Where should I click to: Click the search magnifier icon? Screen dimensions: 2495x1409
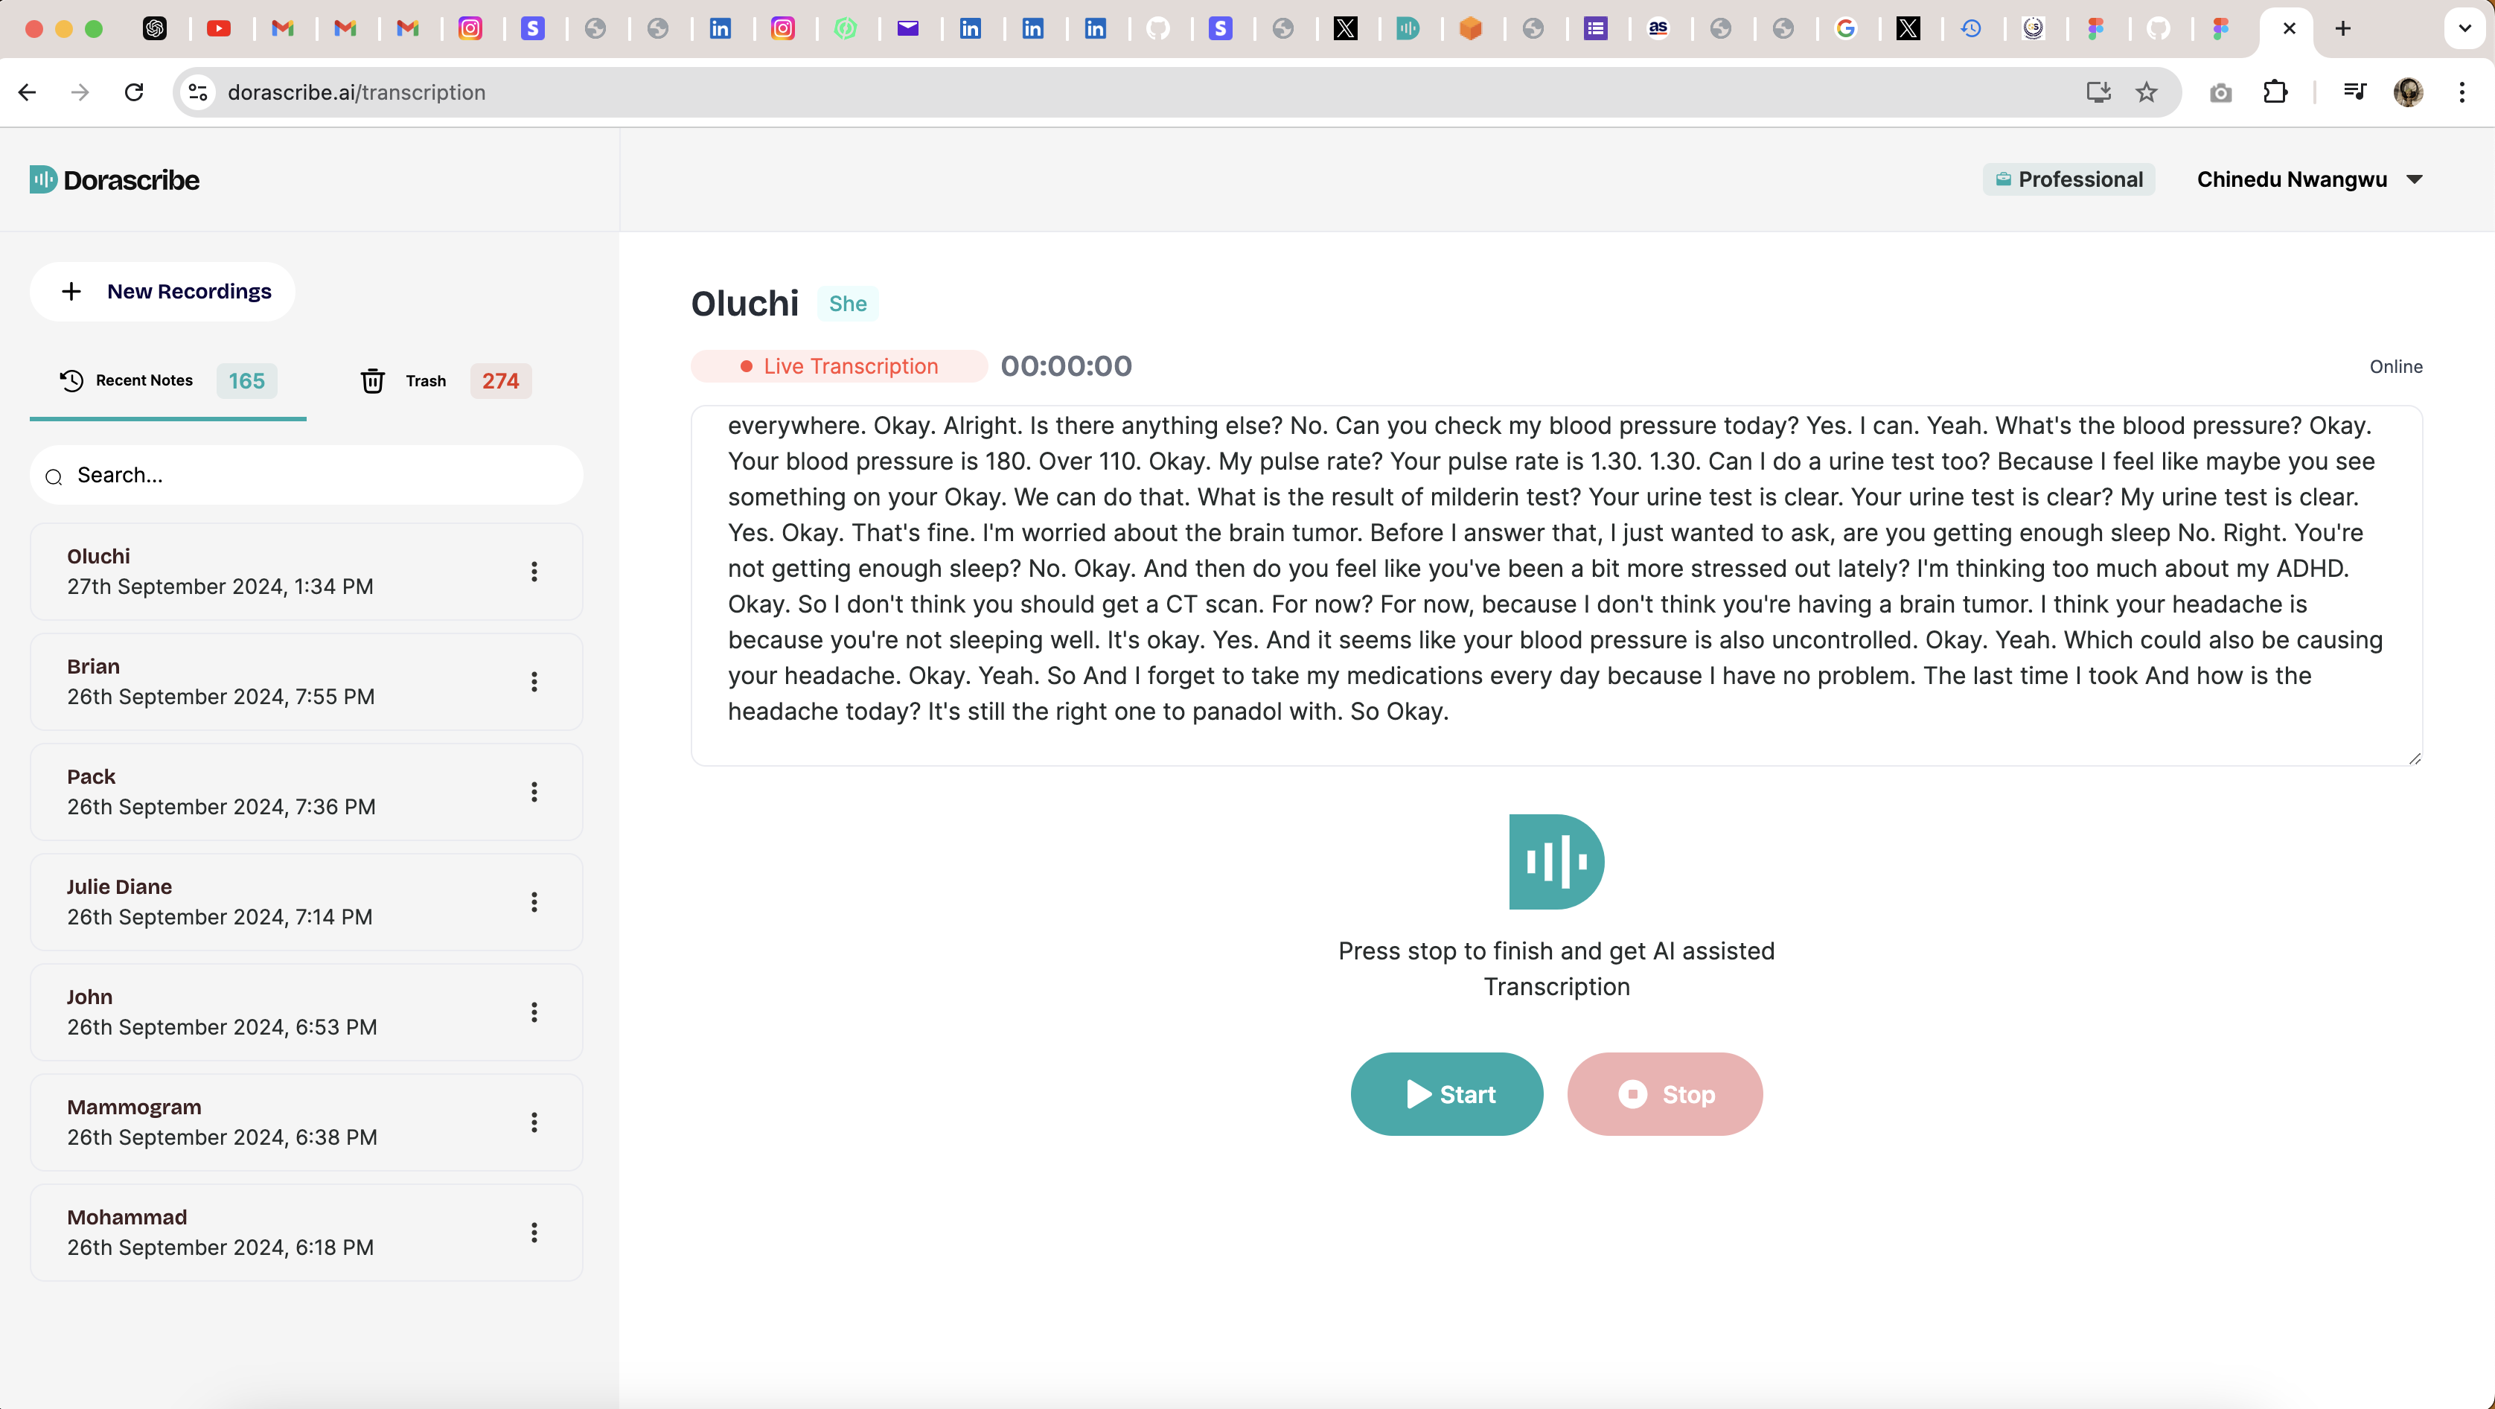coord(54,476)
